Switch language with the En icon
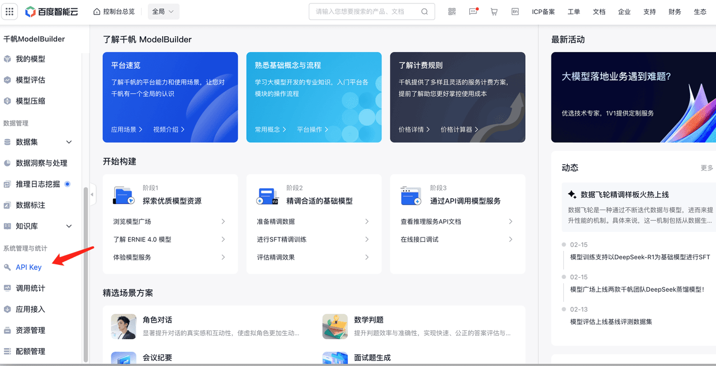Viewport: 716px width, 366px height. 515,11
